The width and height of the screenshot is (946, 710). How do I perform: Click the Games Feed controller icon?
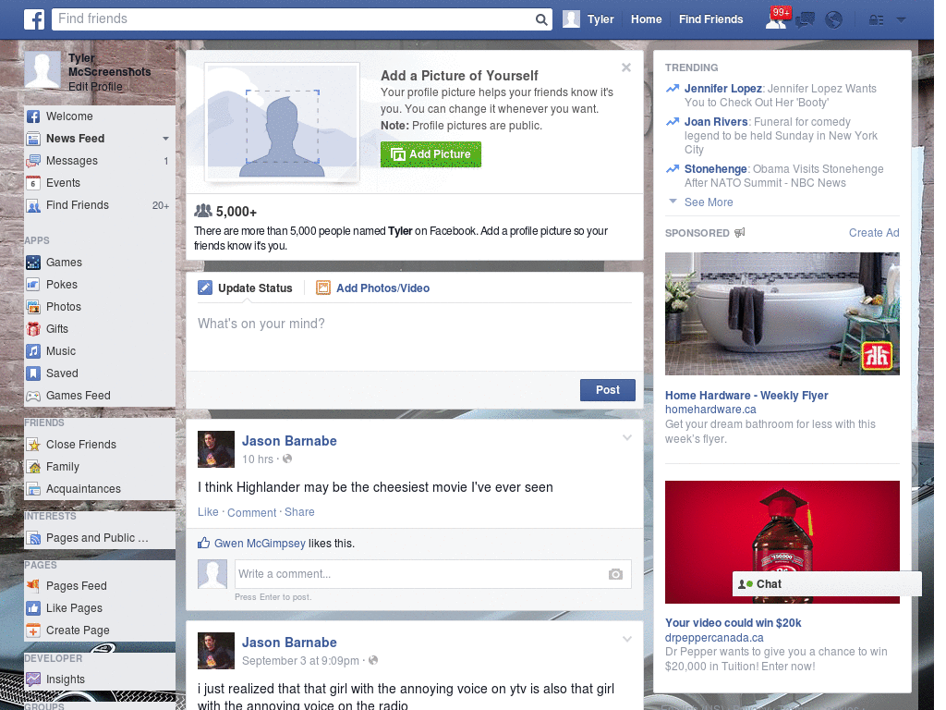pyautogui.click(x=33, y=396)
